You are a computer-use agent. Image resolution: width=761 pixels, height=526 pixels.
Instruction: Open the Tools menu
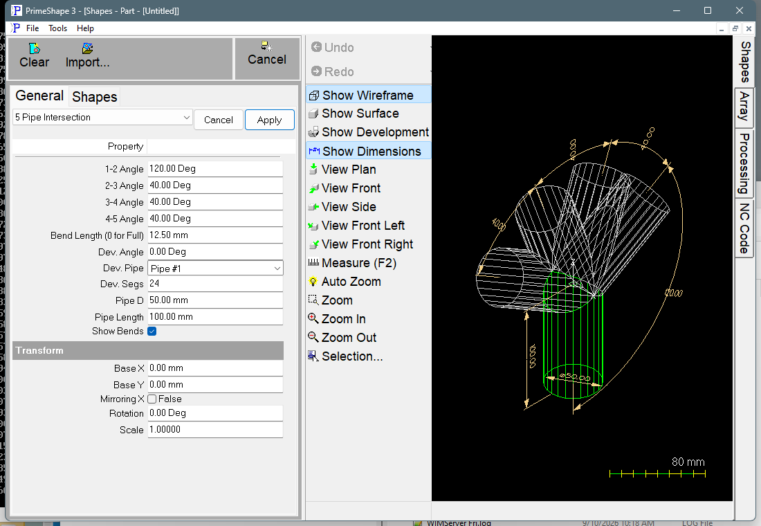57,28
